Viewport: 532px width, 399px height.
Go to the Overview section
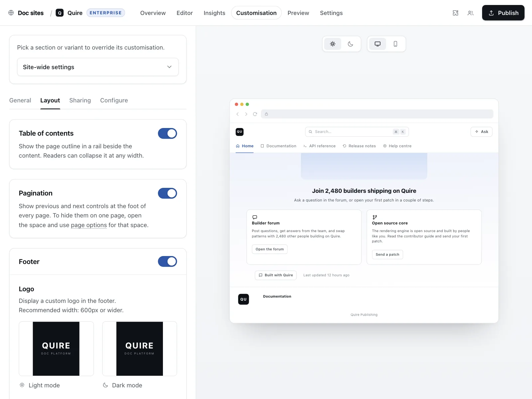(x=153, y=13)
